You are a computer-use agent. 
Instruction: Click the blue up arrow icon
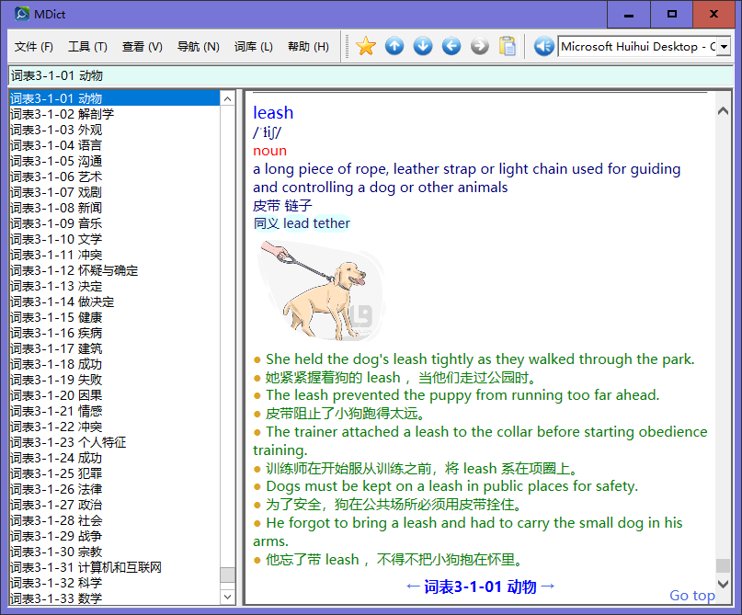pos(394,46)
